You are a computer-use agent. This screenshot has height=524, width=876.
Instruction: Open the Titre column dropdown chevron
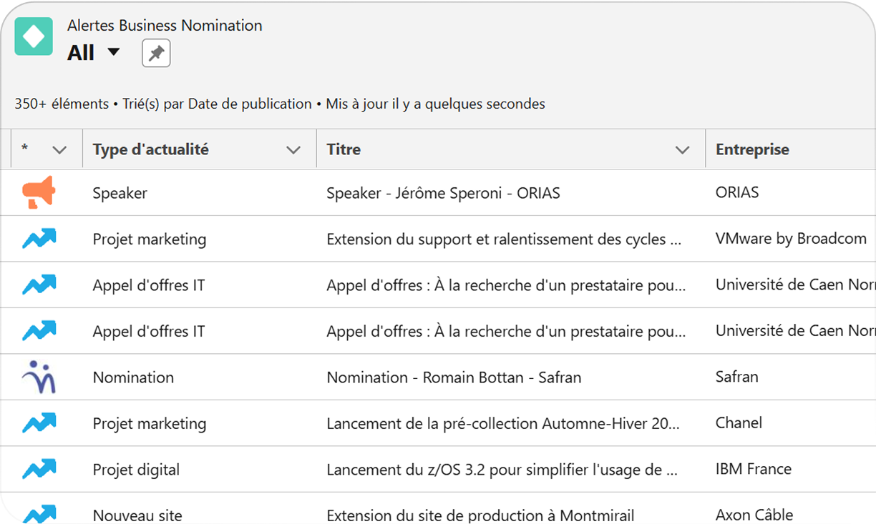point(682,150)
